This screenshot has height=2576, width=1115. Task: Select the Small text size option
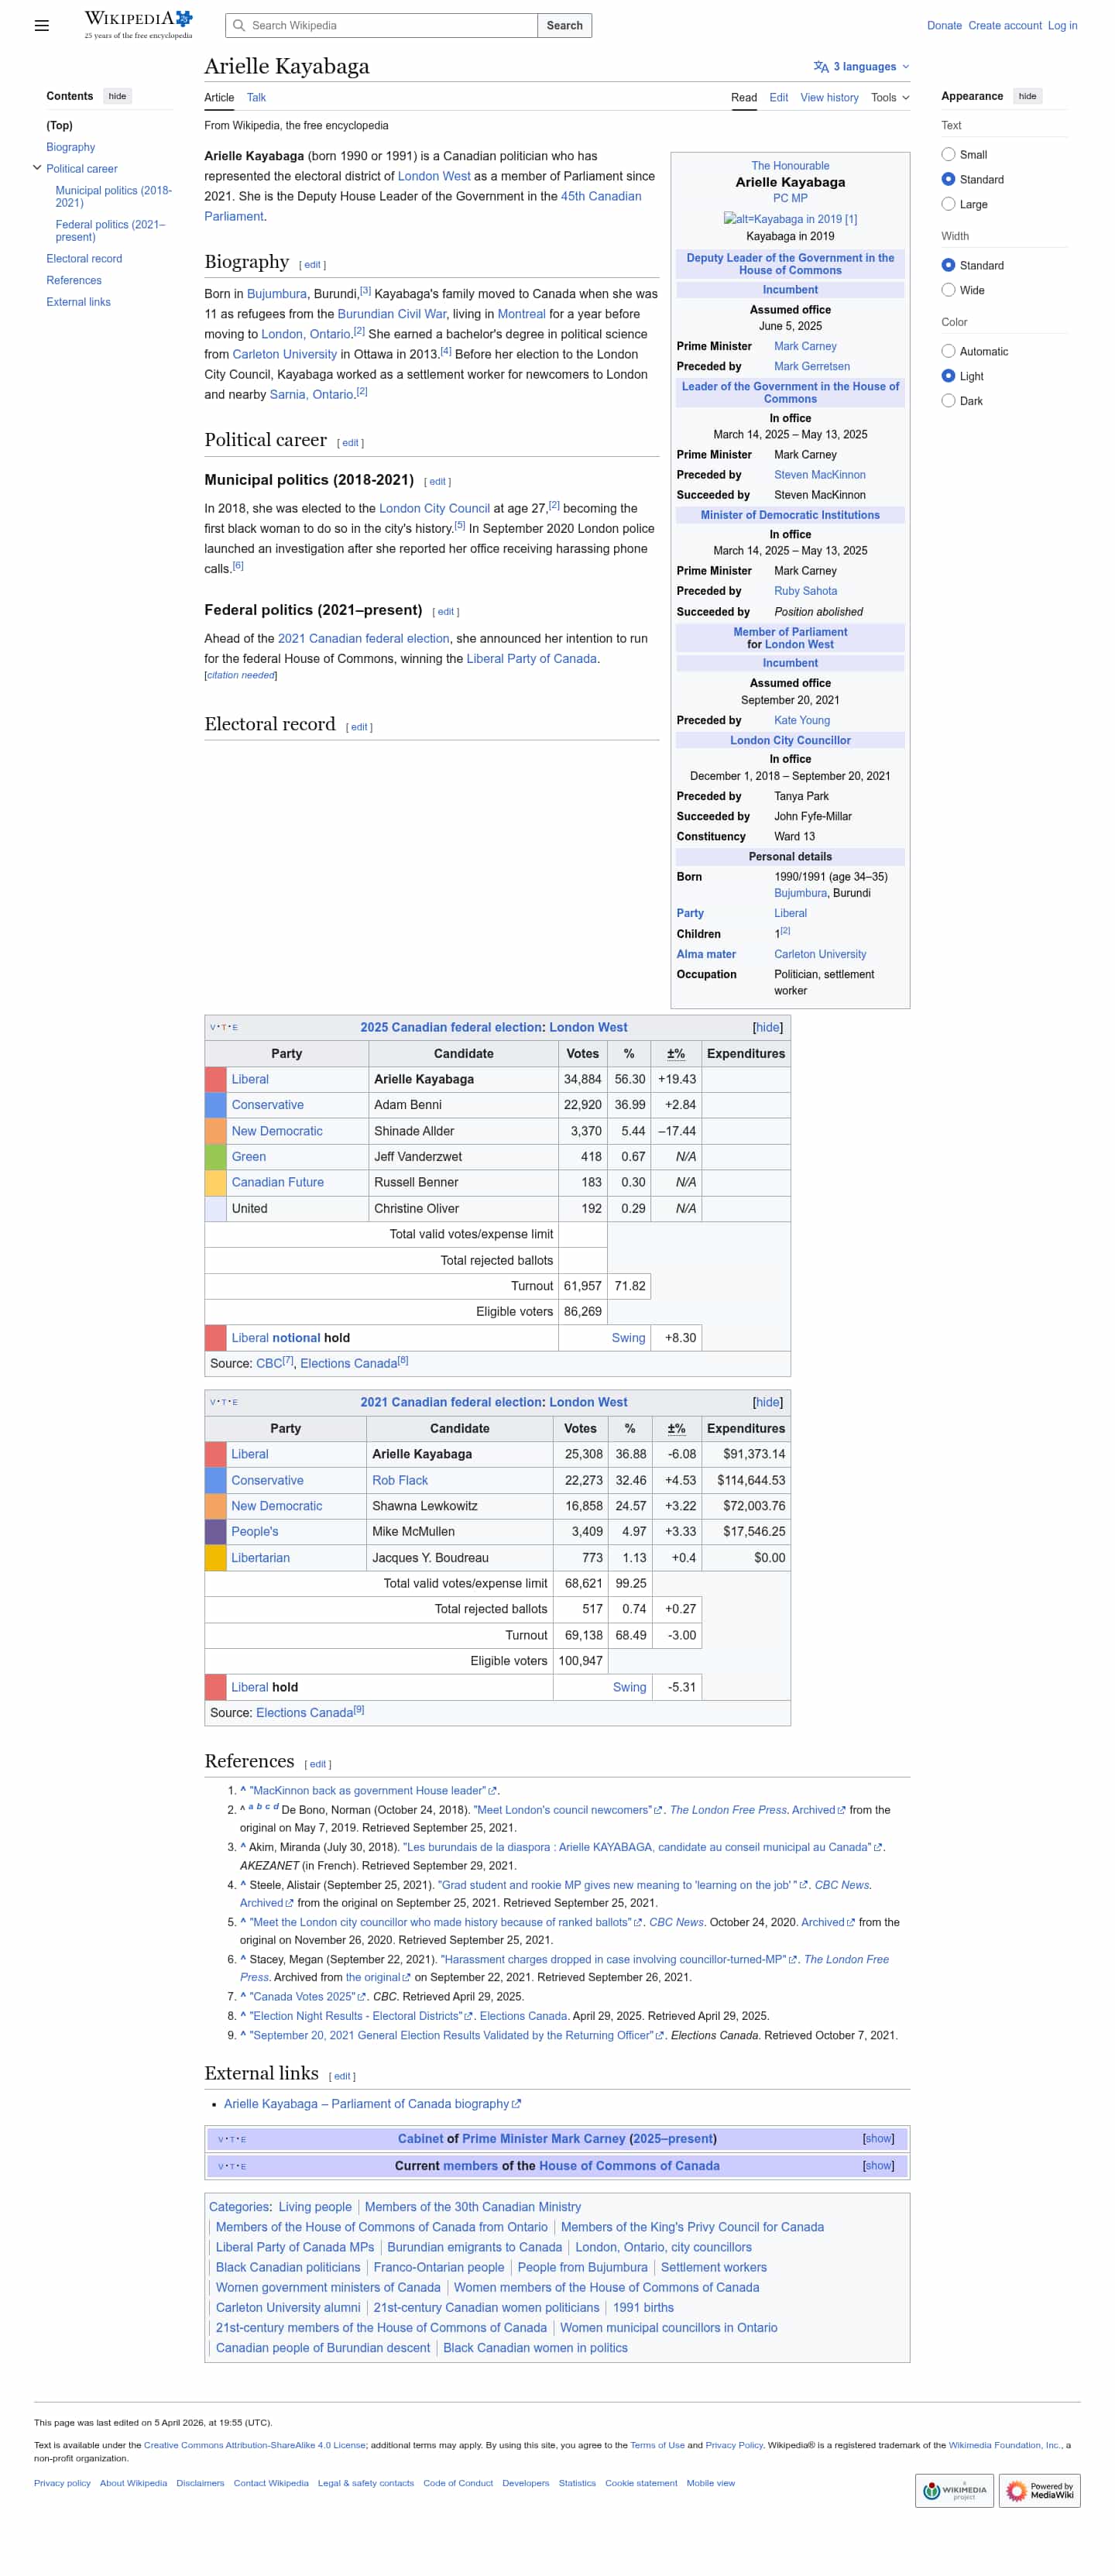(948, 155)
